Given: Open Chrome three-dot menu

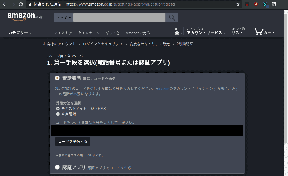Looking at the screenshot, I should pos(283,4).
